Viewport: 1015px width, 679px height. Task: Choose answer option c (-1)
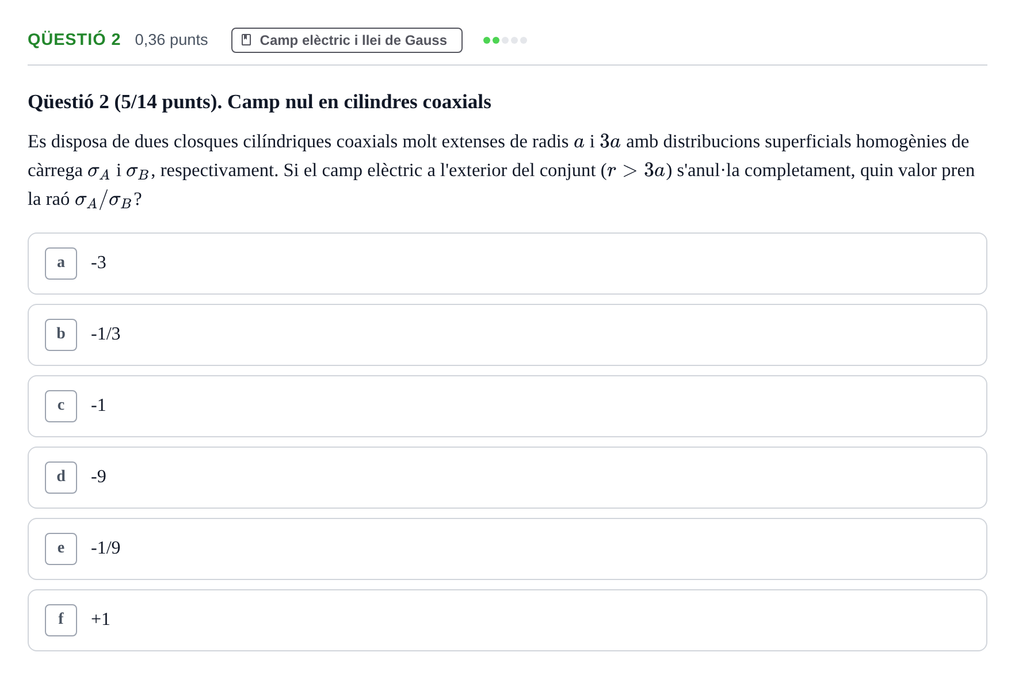click(507, 406)
